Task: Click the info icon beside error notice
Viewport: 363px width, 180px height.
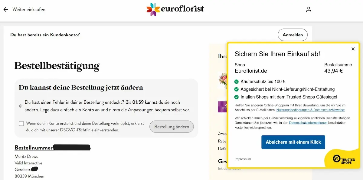Action: (x=21, y=106)
